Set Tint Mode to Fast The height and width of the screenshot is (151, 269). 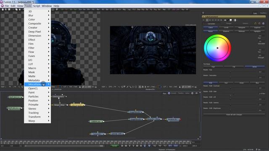coord(213,67)
